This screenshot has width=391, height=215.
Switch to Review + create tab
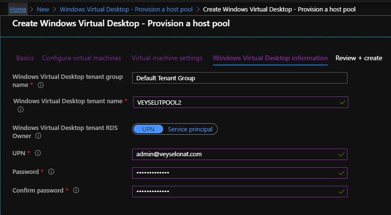(359, 58)
